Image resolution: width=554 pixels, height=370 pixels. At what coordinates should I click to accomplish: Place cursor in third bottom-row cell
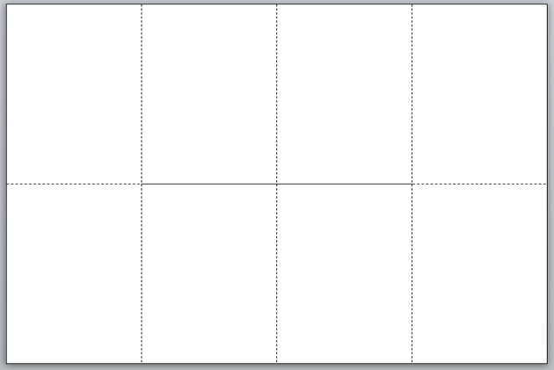click(344, 273)
